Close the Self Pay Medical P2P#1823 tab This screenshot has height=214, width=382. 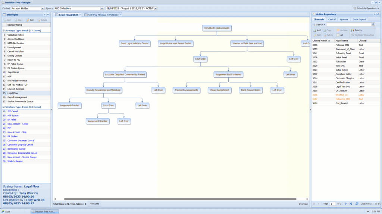tap(120, 14)
